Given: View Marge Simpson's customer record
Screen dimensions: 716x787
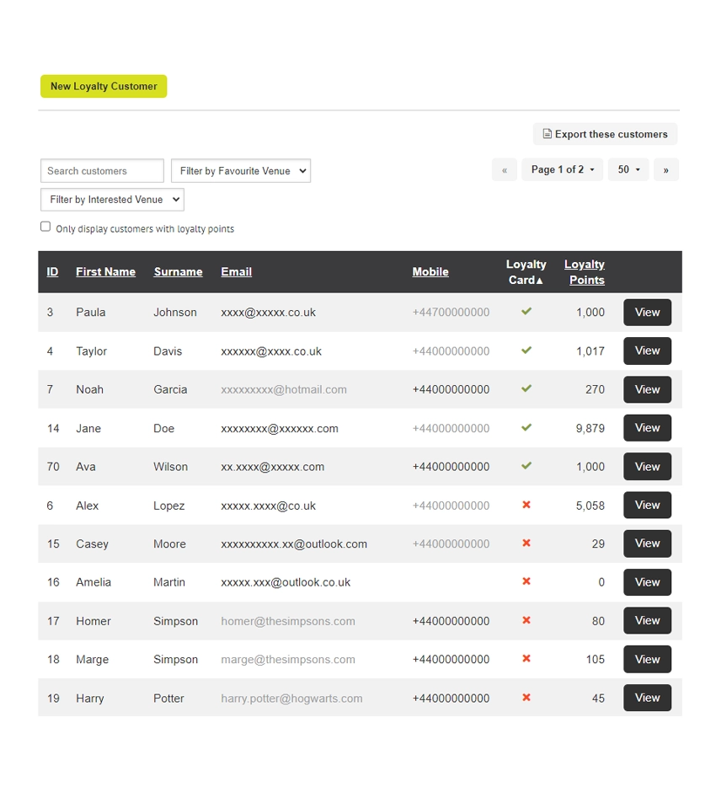Looking at the screenshot, I should pyautogui.click(x=647, y=659).
